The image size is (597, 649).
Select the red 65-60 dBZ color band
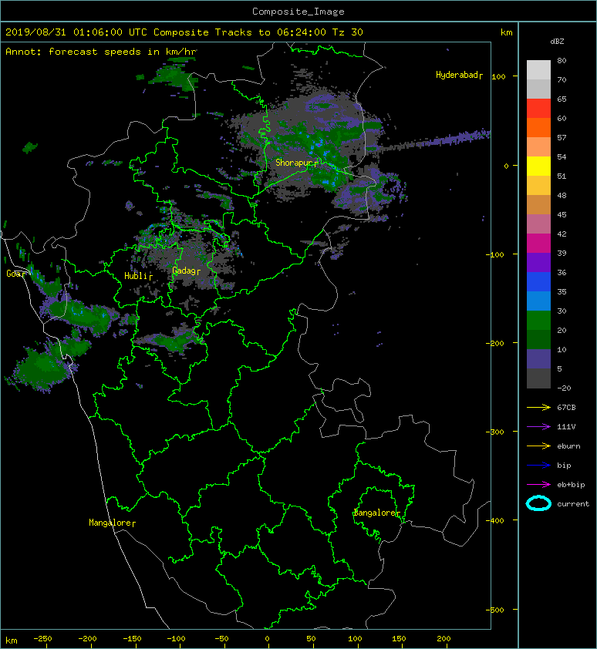[538, 109]
